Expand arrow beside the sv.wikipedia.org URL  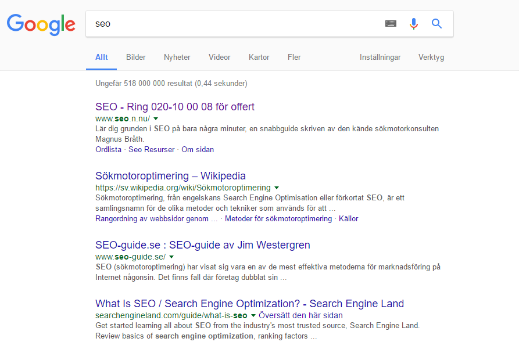pos(277,188)
